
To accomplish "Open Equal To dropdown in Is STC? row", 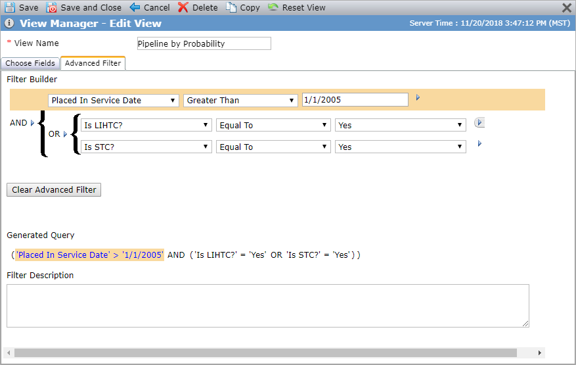I will coord(273,147).
